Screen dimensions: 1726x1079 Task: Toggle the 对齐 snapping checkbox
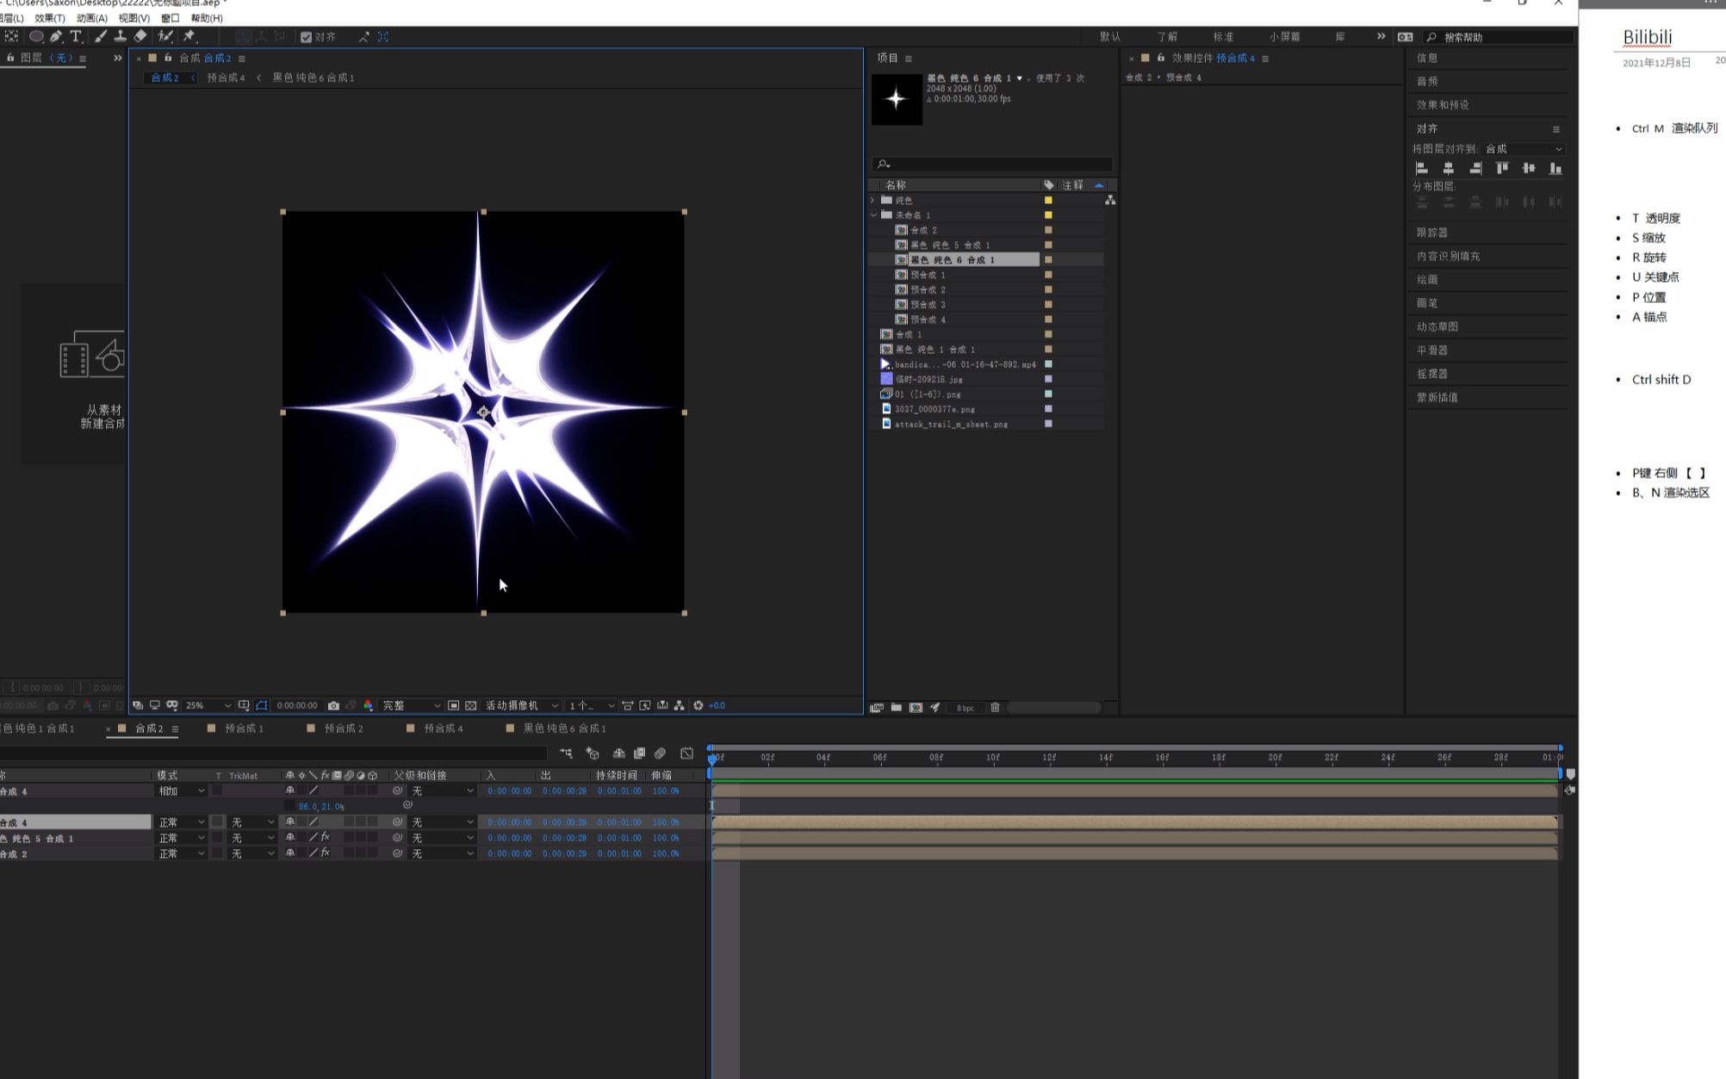(x=306, y=37)
